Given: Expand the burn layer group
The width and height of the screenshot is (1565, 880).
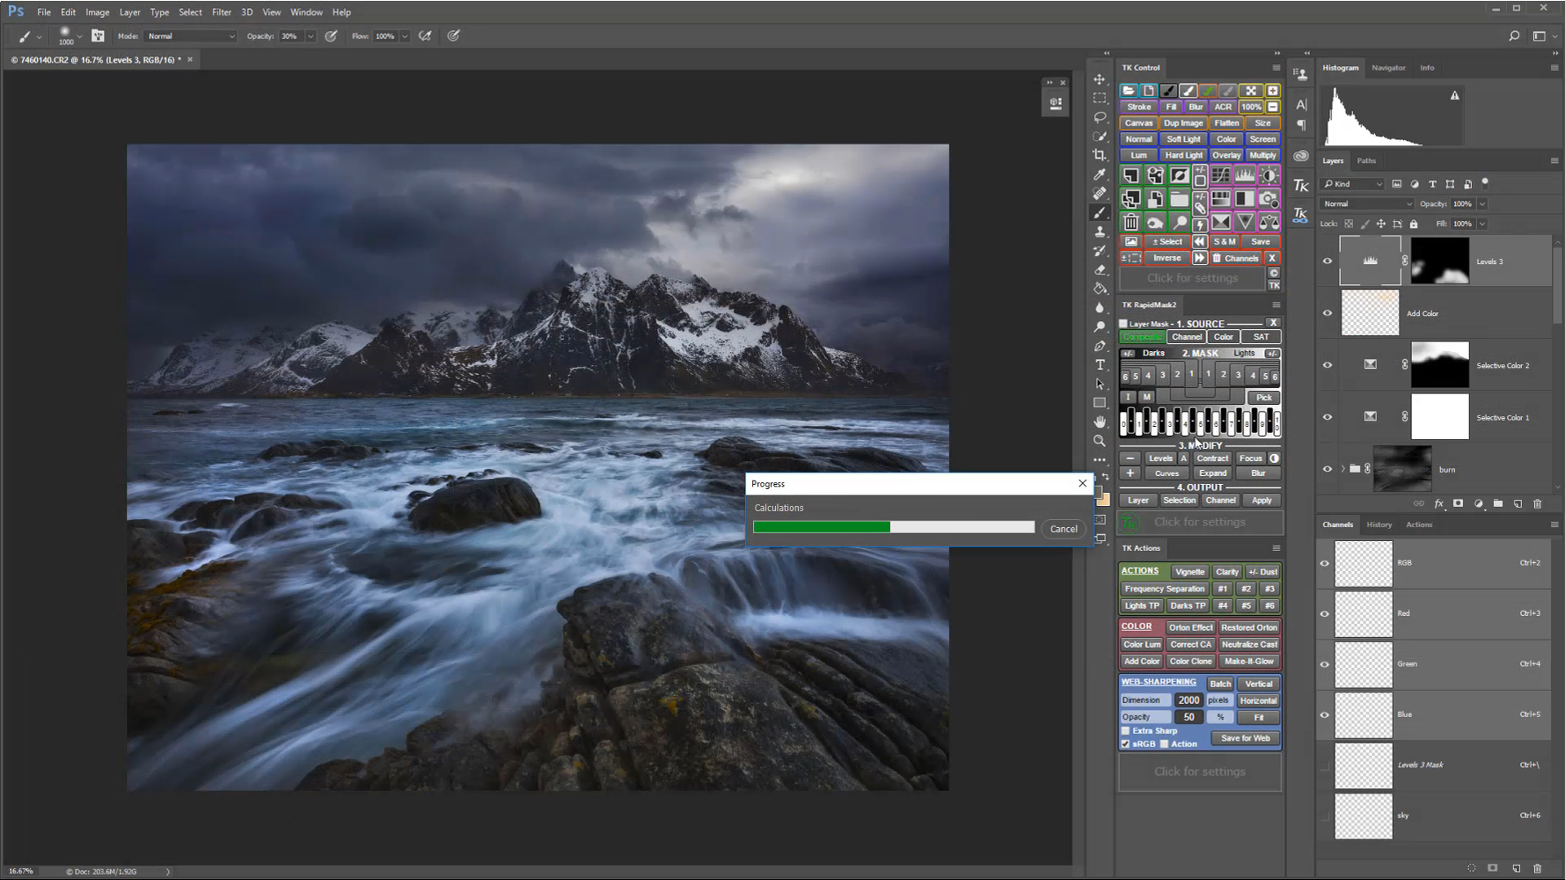Looking at the screenshot, I should coord(1342,469).
